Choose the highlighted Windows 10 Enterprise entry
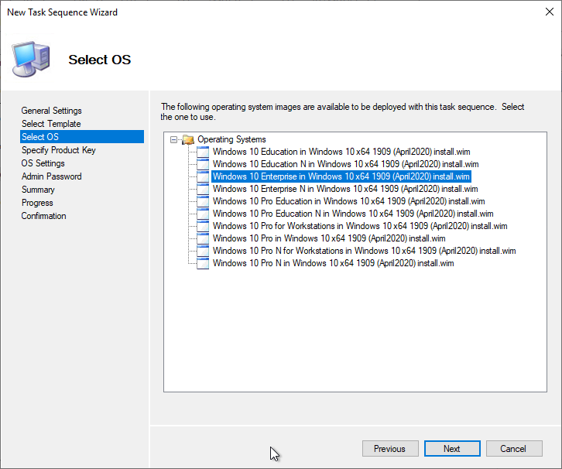Viewport: 562px width, 469px height. [341, 176]
